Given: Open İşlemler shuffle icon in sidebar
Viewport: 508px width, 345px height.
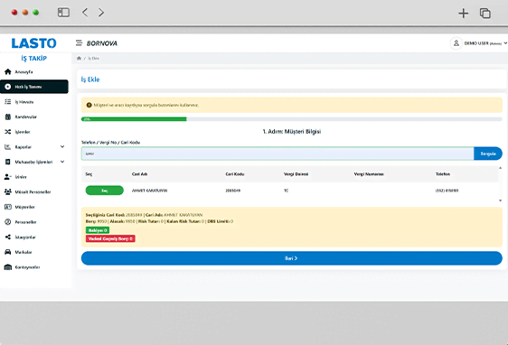Looking at the screenshot, I should click(8, 132).
